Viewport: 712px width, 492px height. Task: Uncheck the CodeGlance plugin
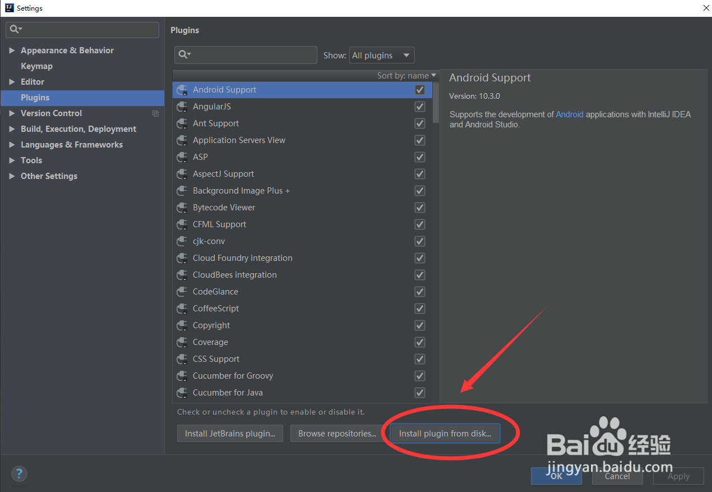point(419,292)
